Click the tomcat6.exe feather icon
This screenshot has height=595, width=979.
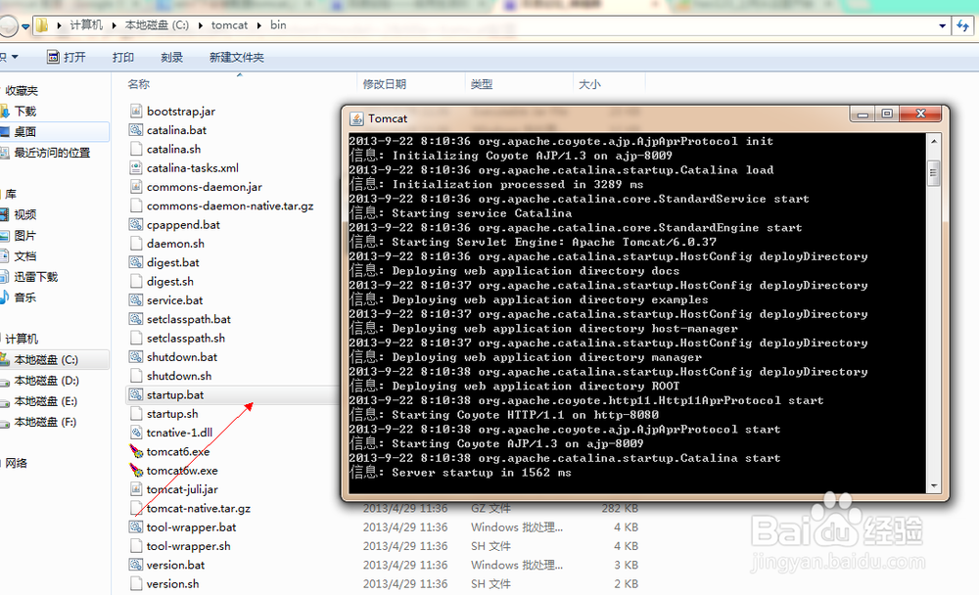(x=136, y=451)
